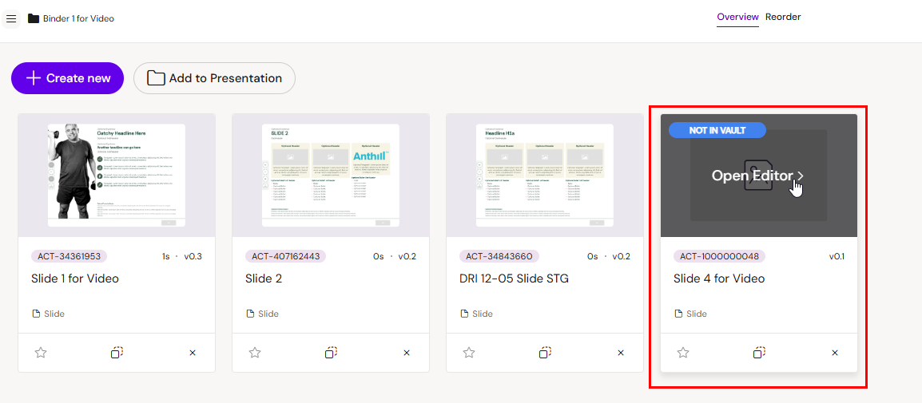This screenshot has width=922, height=403.
Task: Open the Slide 1 for Video thumbnail
Action: point(117,175)
